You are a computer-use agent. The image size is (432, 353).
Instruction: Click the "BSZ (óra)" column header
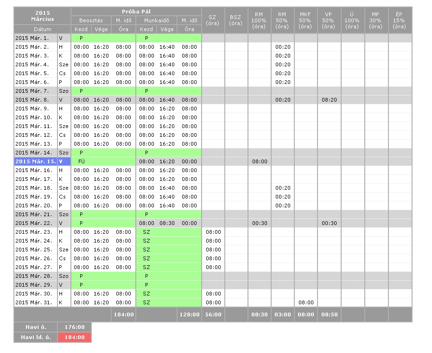236,20
